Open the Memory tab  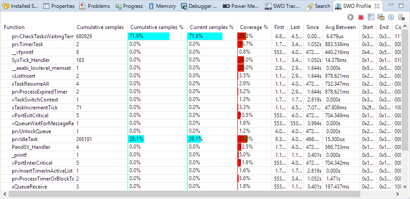(x=162, y=6)
